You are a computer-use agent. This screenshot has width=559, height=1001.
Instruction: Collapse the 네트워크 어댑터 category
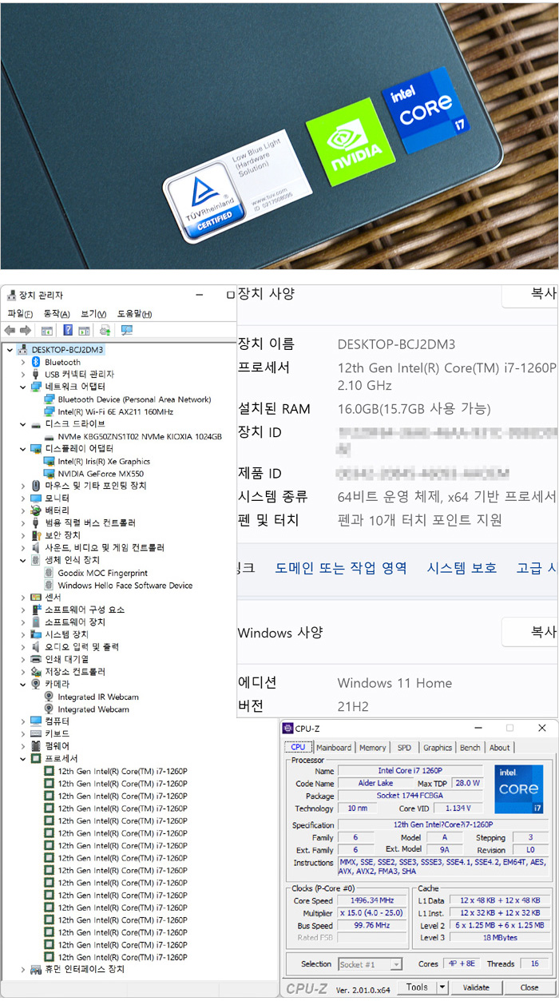click(x=23, y=387)
